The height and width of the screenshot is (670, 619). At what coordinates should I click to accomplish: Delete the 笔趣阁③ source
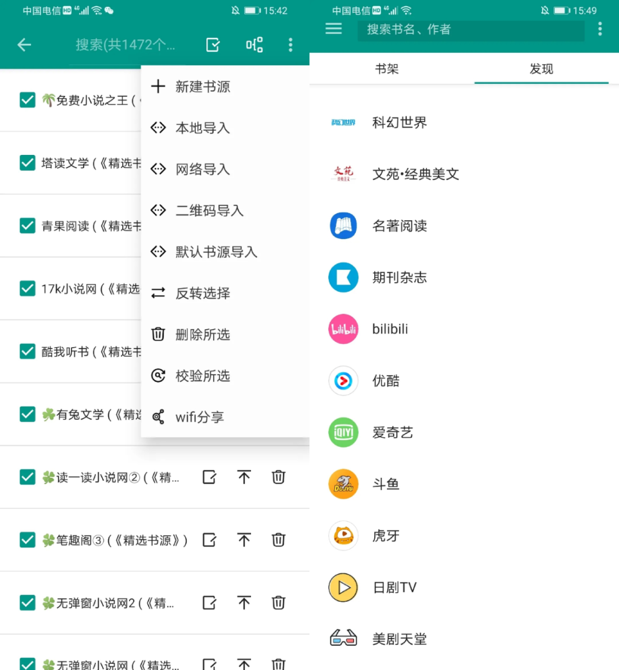[279, 540]
